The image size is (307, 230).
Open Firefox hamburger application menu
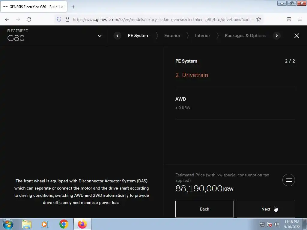pyautogui.click(x=300, y=19)
